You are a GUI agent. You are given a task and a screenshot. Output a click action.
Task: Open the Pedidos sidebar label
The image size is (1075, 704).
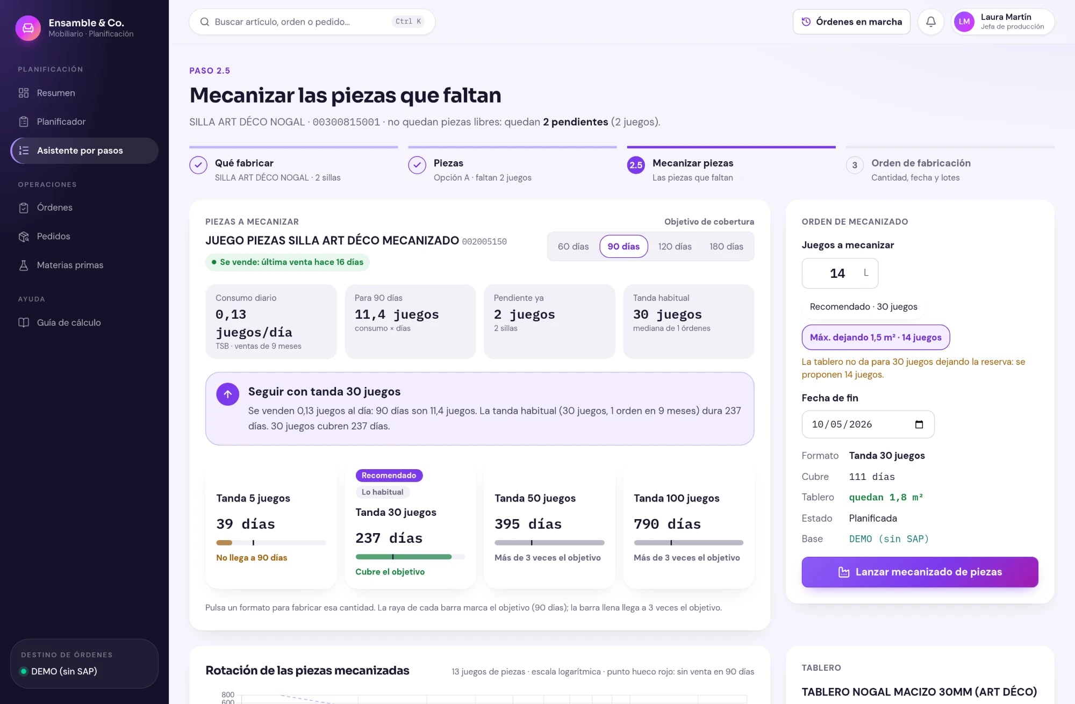point(53,236)
